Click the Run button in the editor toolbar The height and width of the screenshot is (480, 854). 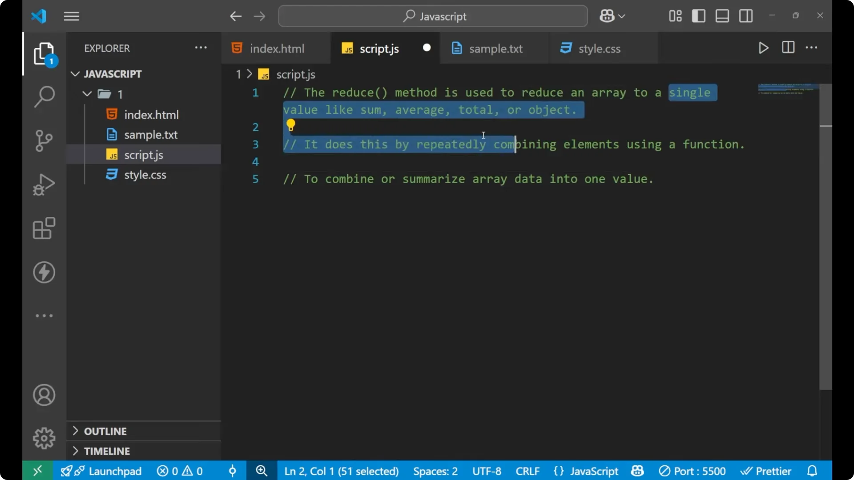(x=763, y=48)
